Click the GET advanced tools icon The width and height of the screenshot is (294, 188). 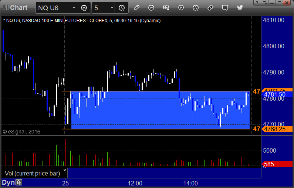tap(166, 8)
